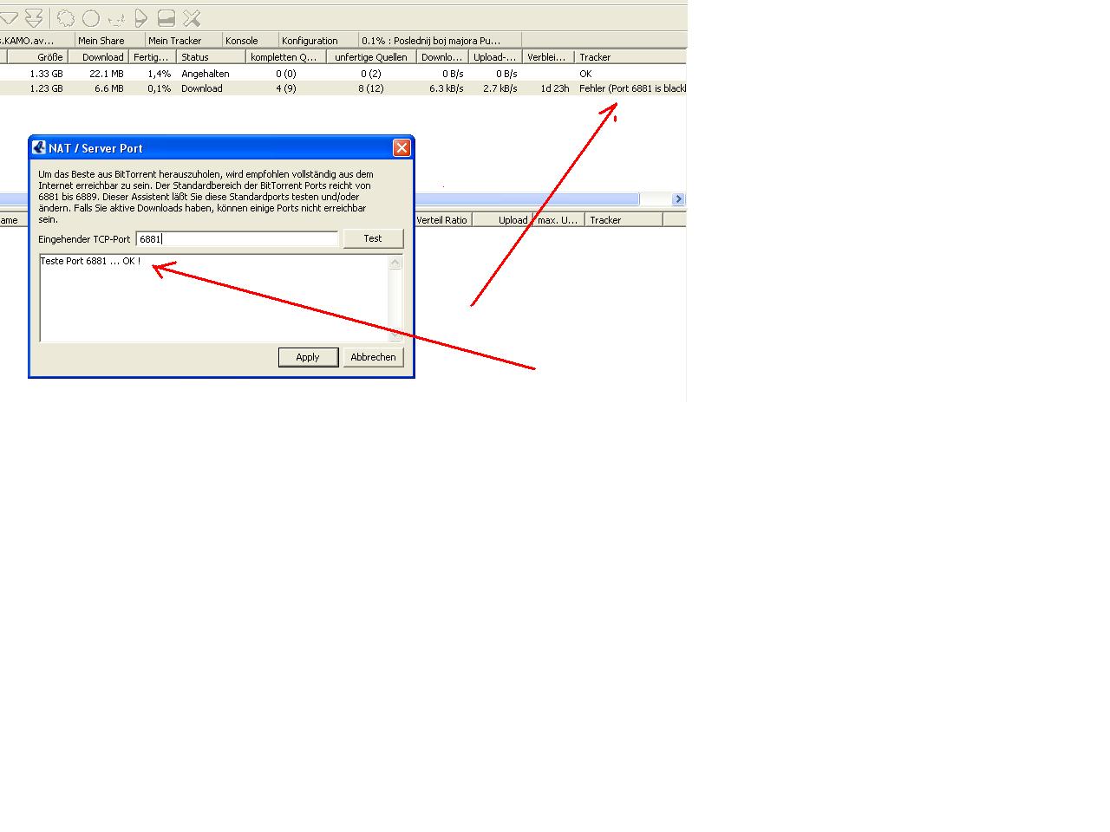Screen dimensions: 1110x832
Task: Click the 'max. U...' column header
Action: 558,220
